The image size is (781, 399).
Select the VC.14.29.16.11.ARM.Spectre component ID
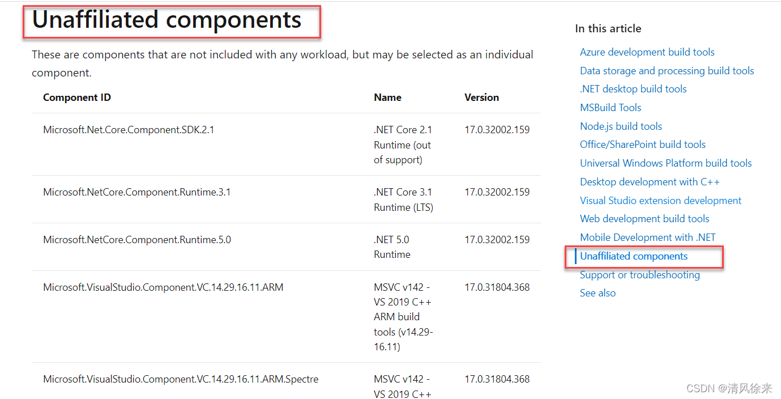[181, 379]
